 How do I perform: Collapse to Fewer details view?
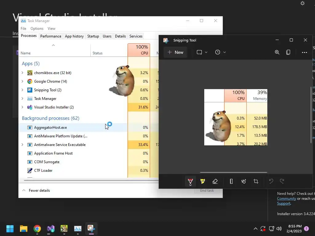tap(36, 191)
